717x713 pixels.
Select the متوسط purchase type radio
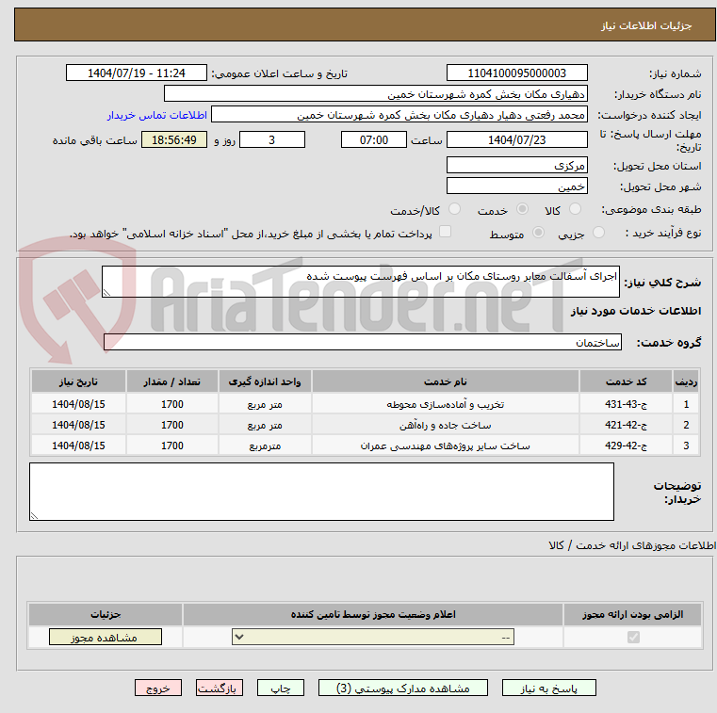pyautogui.click(x=539, y=233)
